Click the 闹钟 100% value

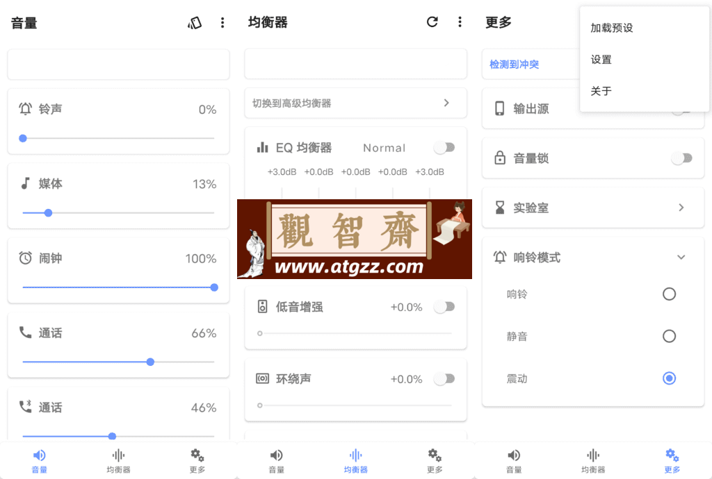click(201, 258)
